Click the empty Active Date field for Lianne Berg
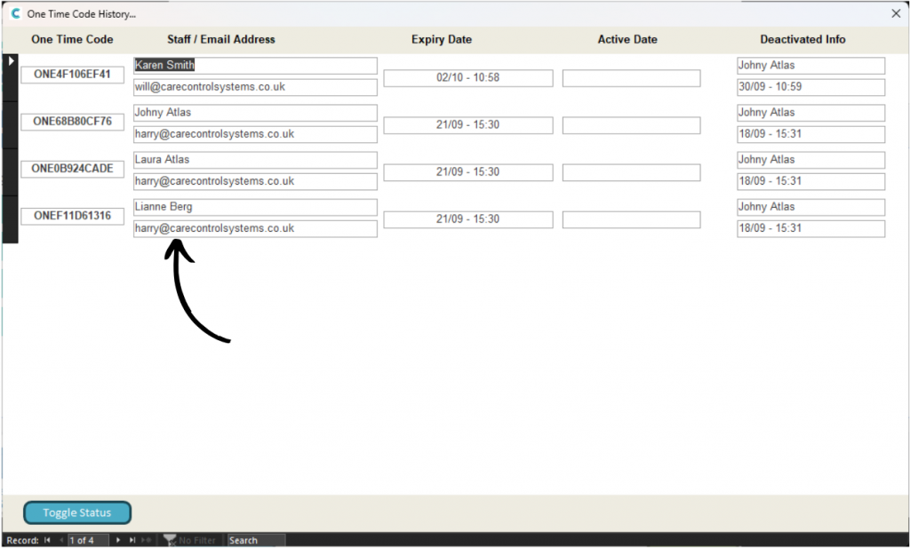Image resolution: width=910 pixels, height=548 pixels. [x=631, y=219]
